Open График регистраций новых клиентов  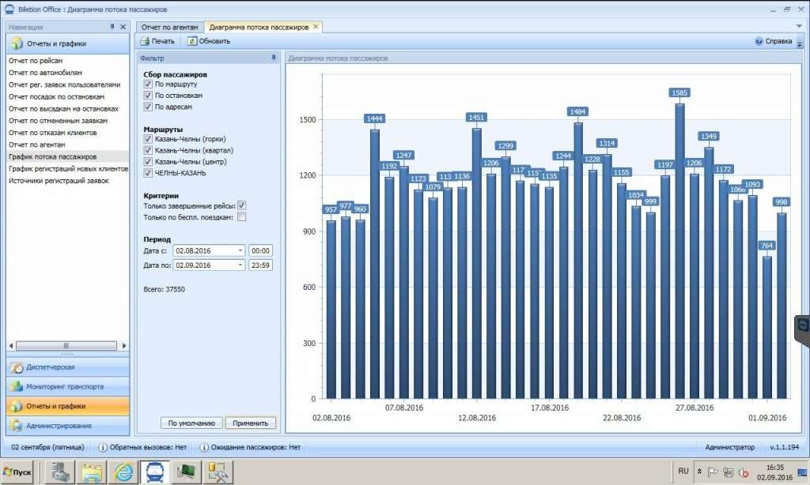[68, 169]
